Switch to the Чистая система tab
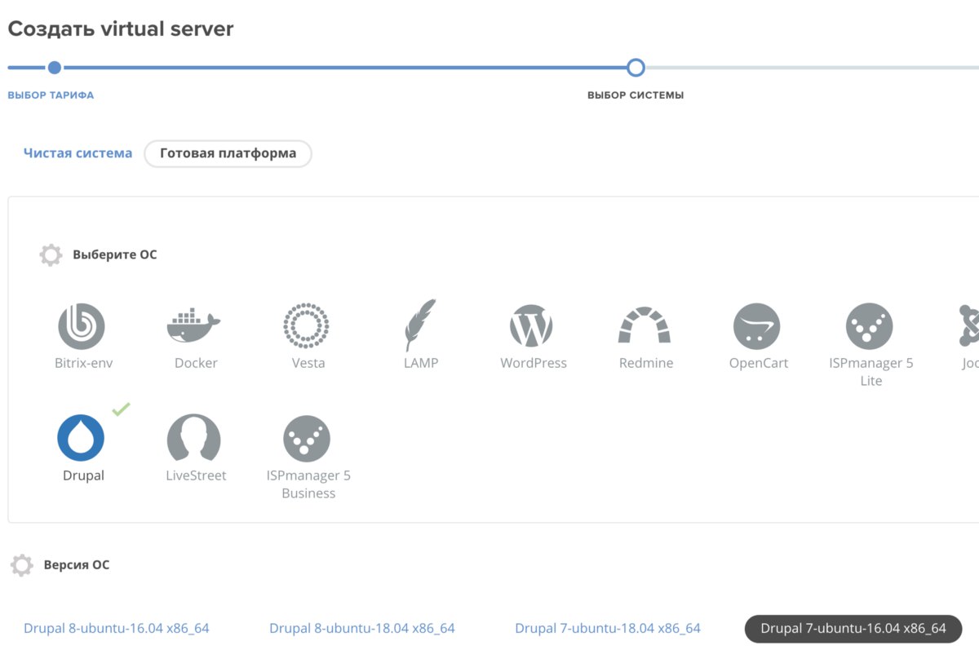 [x=78, y=153]
